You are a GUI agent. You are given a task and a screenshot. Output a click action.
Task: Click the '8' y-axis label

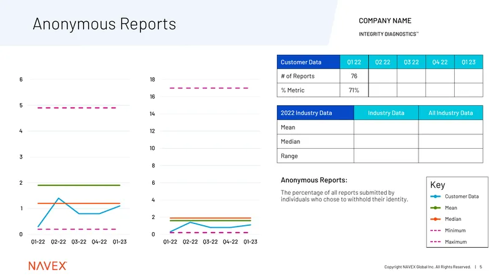tap(153, 166)
